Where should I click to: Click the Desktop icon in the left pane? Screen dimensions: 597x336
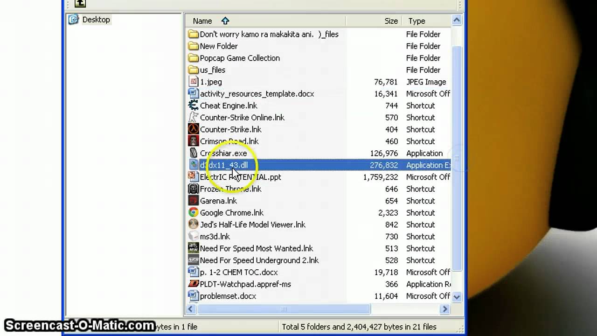pyautogui.click(x=73, y=20)
